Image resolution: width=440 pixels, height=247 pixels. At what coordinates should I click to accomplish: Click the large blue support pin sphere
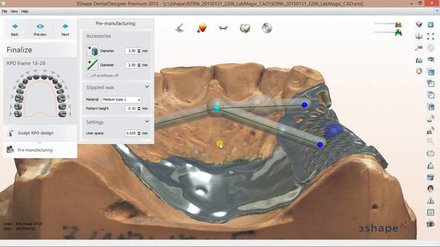pos(333,131)
